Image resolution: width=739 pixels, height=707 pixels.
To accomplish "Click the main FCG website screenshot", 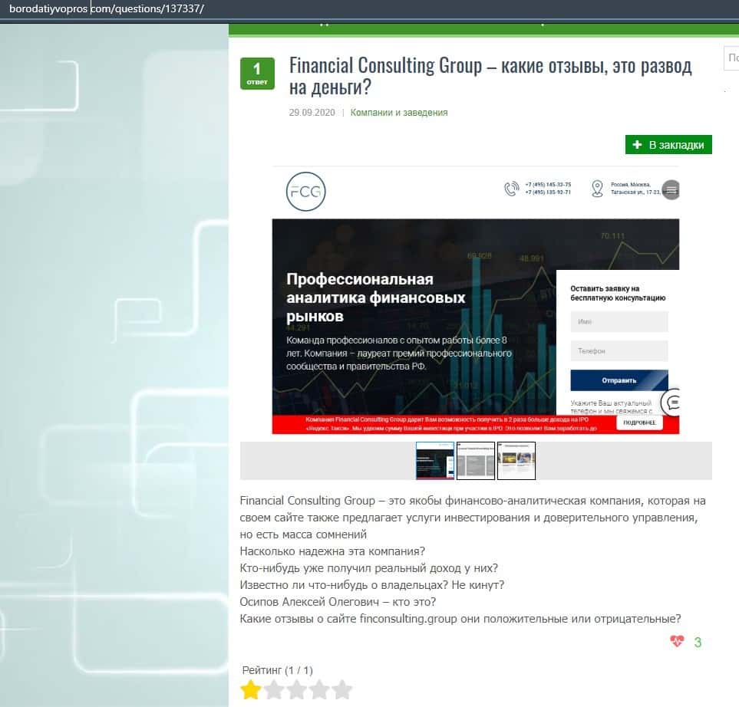I will point(476,300).
